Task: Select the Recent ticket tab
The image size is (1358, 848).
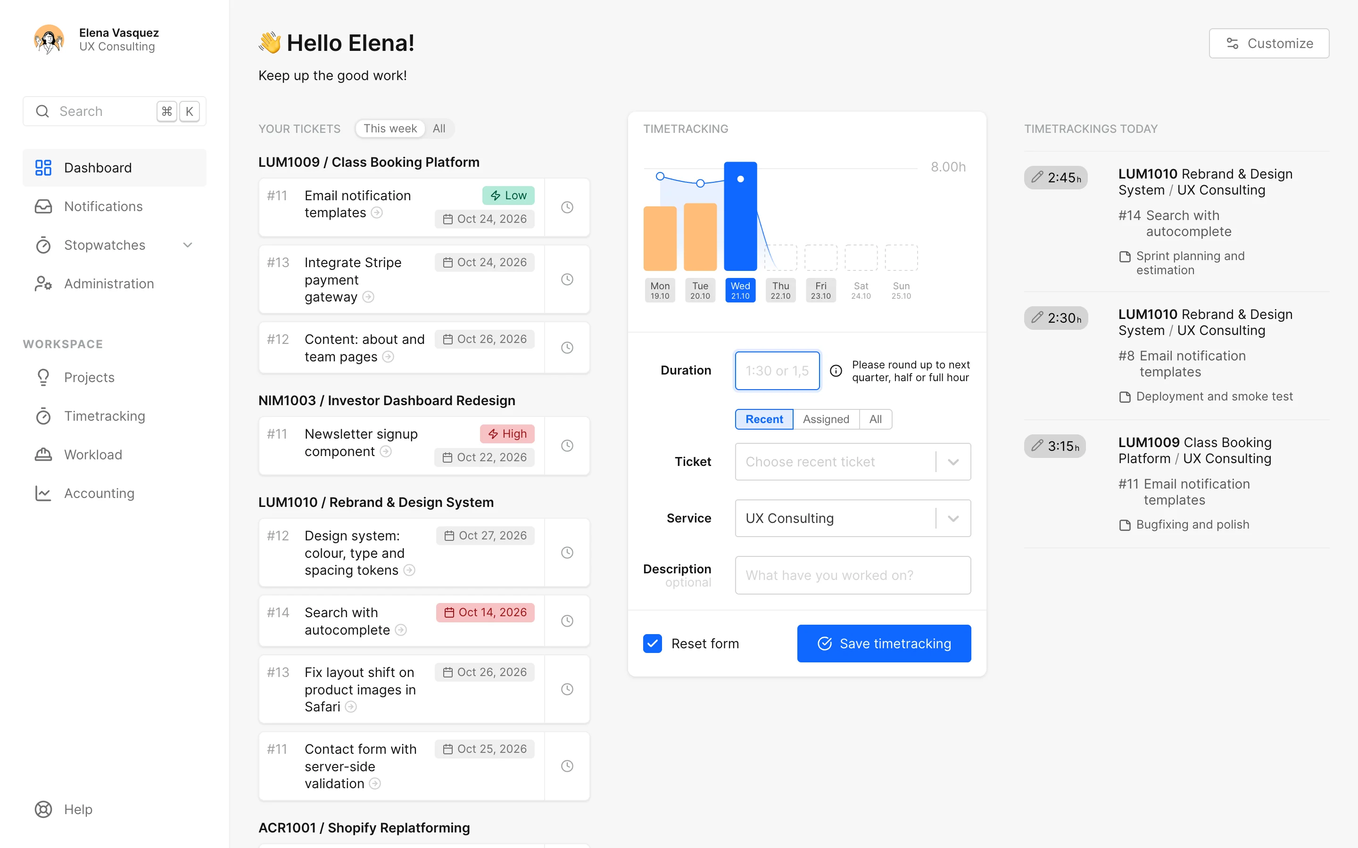Action: tap(764, 419)
